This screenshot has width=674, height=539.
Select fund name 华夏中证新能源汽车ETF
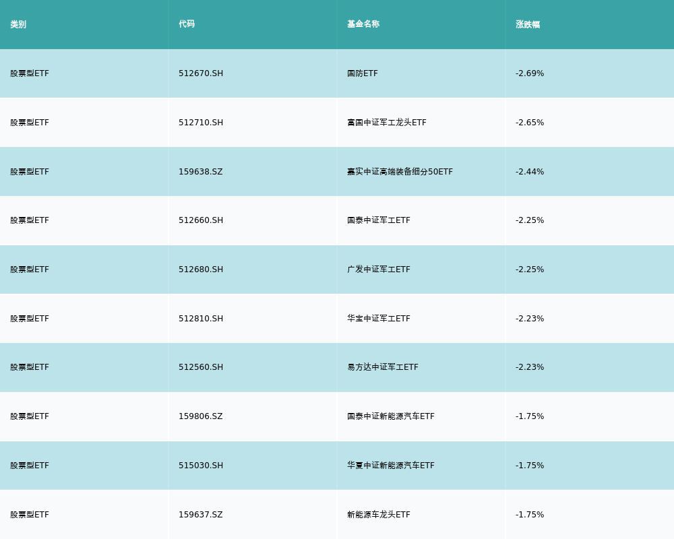click(x=391, y=466)
